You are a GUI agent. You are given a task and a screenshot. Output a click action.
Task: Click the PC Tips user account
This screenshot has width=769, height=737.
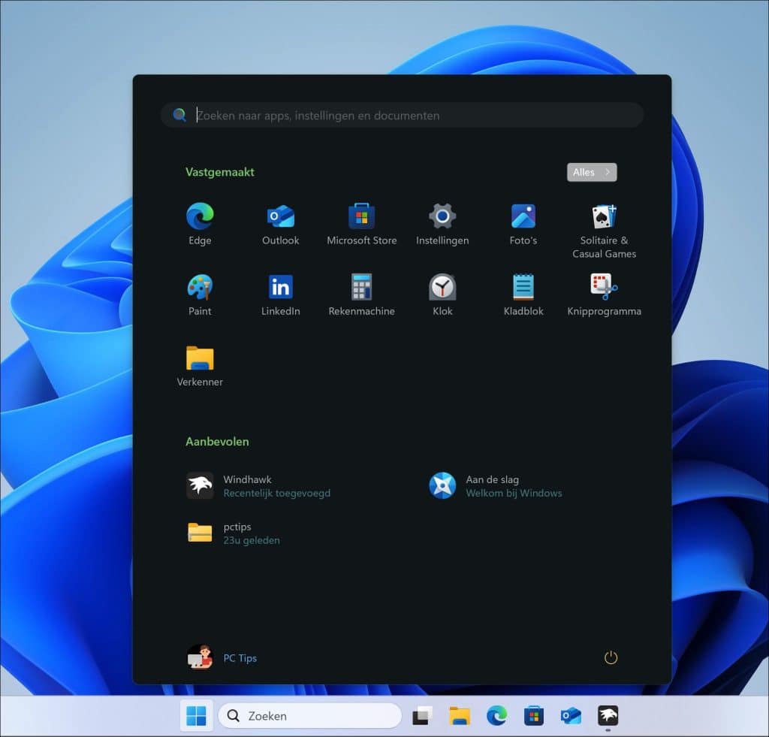[222, 657]
